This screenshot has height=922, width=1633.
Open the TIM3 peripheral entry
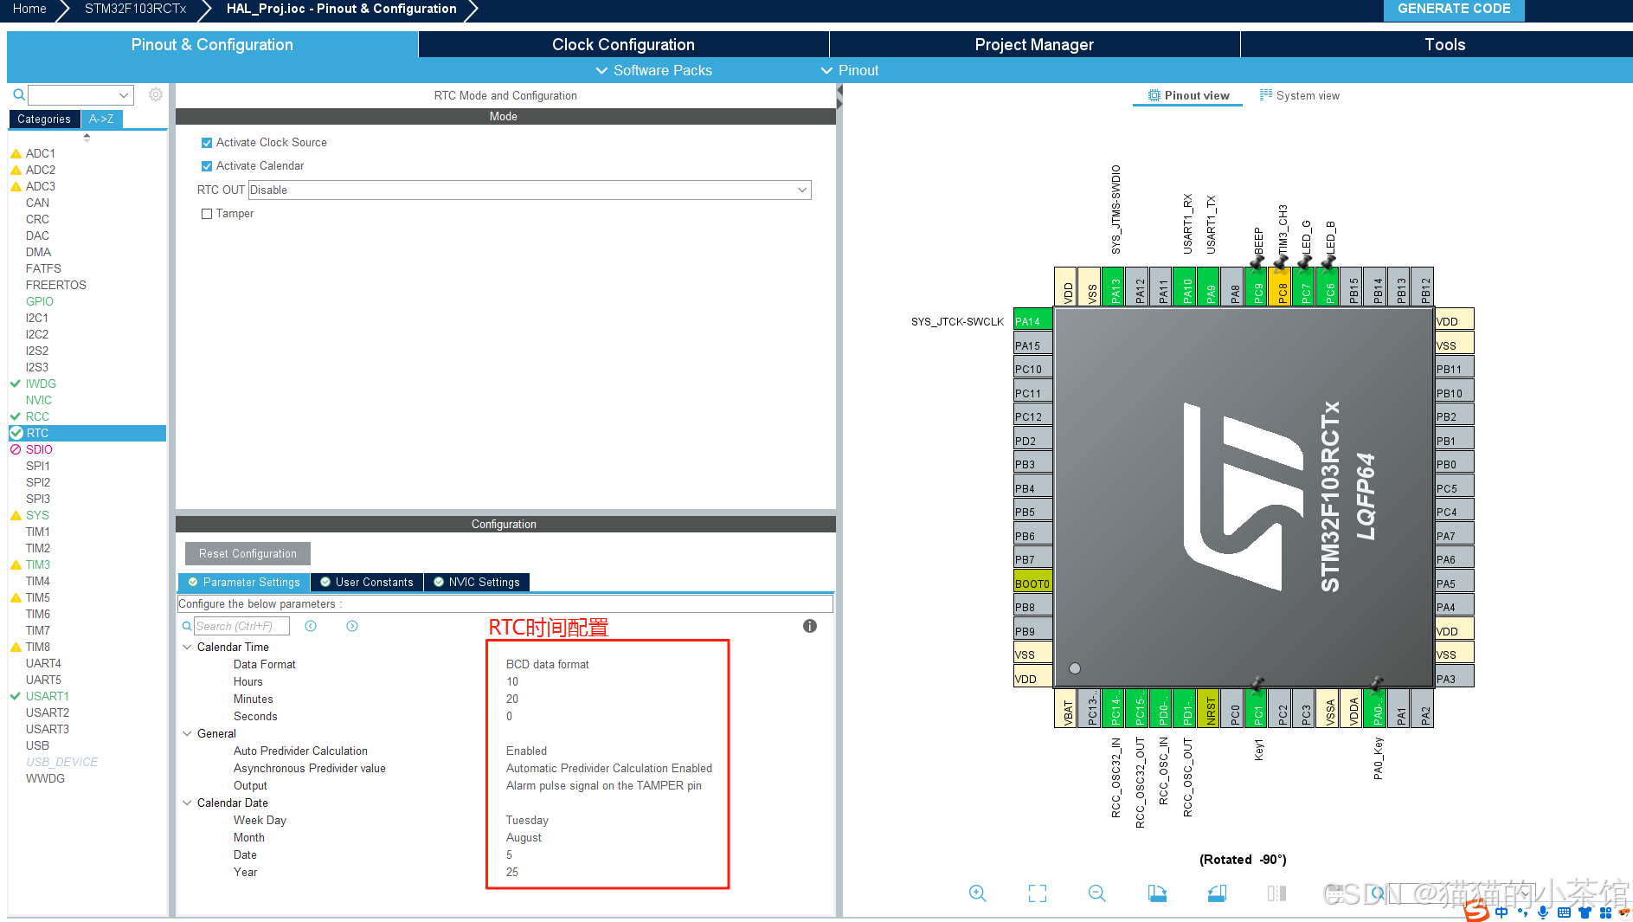pyautogui.click(x=37, y=564)
